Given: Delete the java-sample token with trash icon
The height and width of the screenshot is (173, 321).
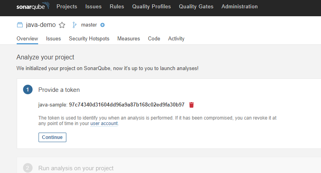Looking at the screenshot, I should [191, 105].
